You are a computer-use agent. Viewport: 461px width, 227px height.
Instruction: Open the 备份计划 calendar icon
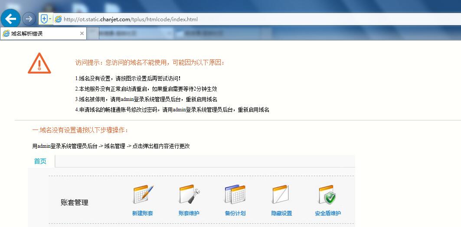tap(235, 194)
